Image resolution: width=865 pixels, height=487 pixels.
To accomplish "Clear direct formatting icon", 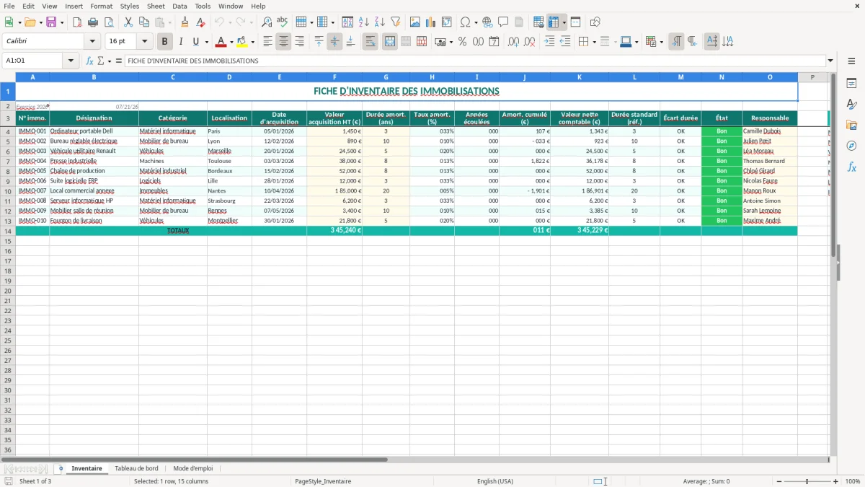I will [x=201, y=22].
